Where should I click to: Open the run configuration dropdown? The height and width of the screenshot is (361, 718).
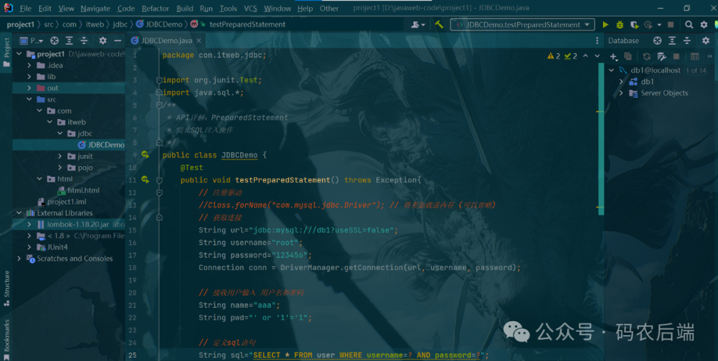pos(523,25)
